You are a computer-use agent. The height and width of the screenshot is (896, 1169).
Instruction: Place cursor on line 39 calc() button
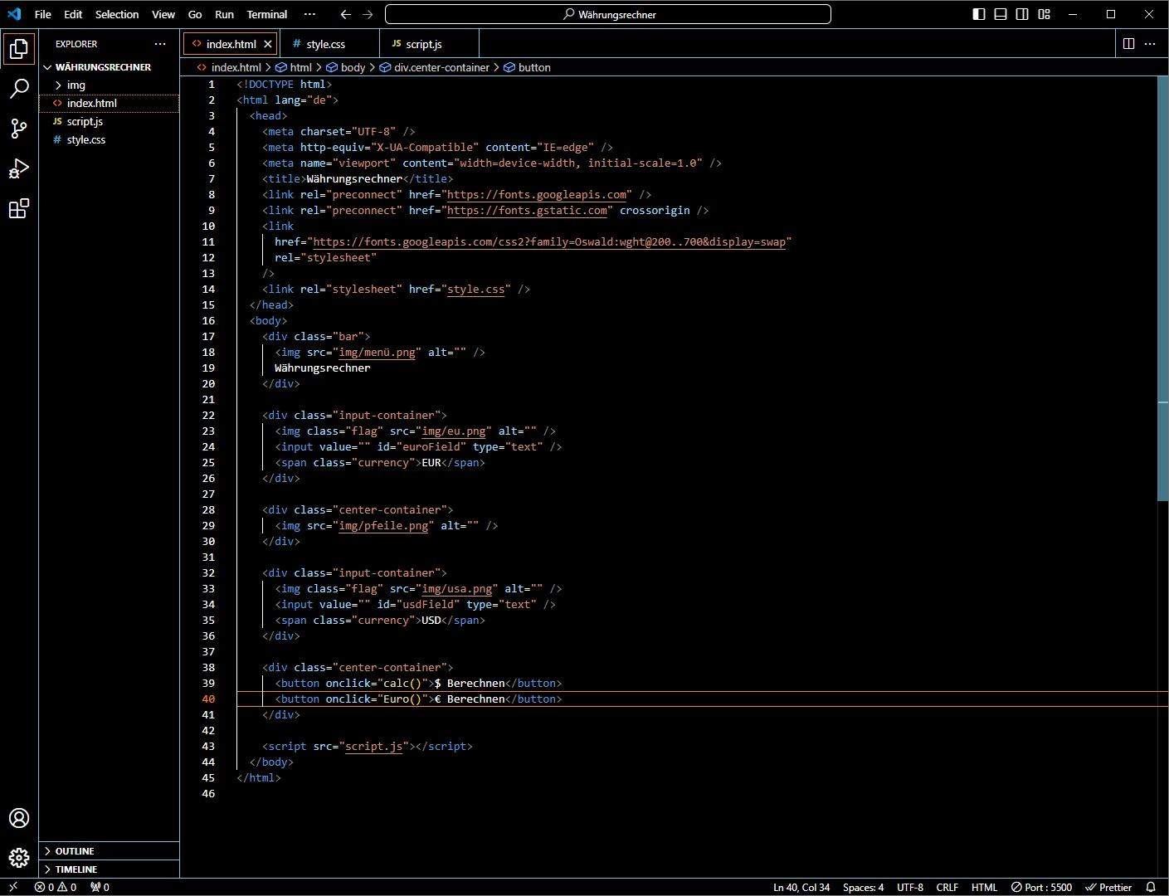point(419,684)
